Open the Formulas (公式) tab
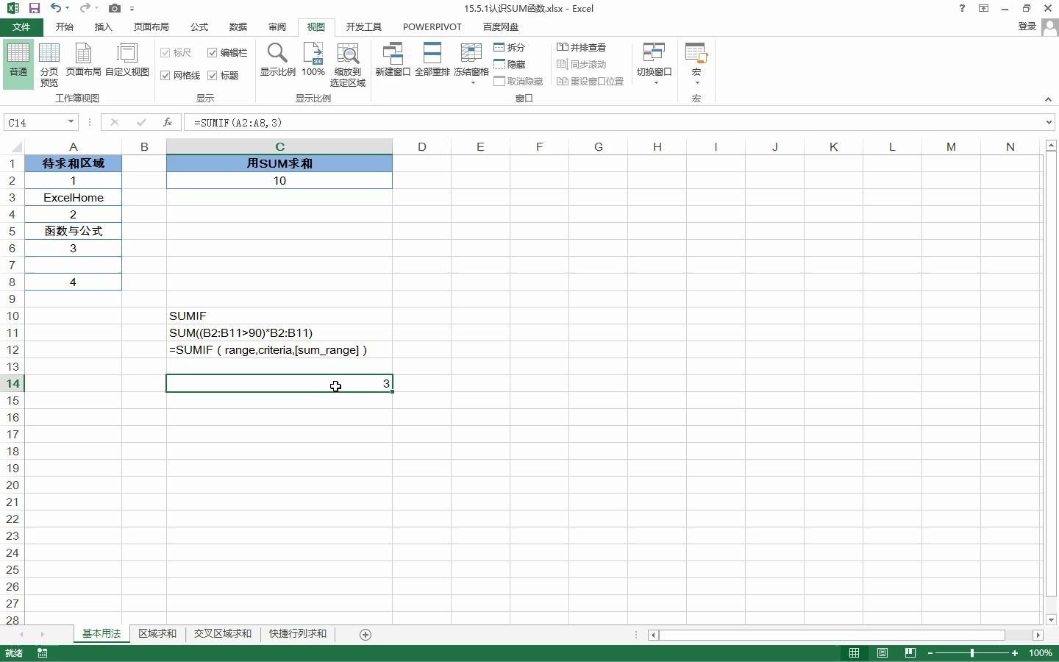The width and height of the screenshot is (1059, 662). 199,26
